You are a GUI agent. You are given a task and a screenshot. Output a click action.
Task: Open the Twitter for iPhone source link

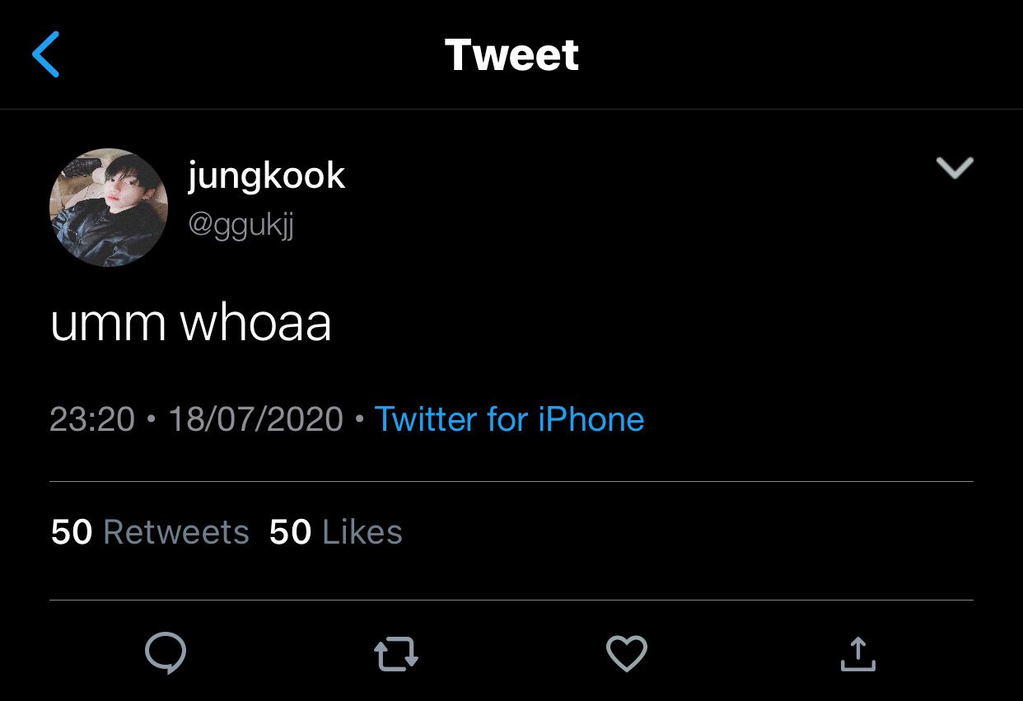click(509, 419)
